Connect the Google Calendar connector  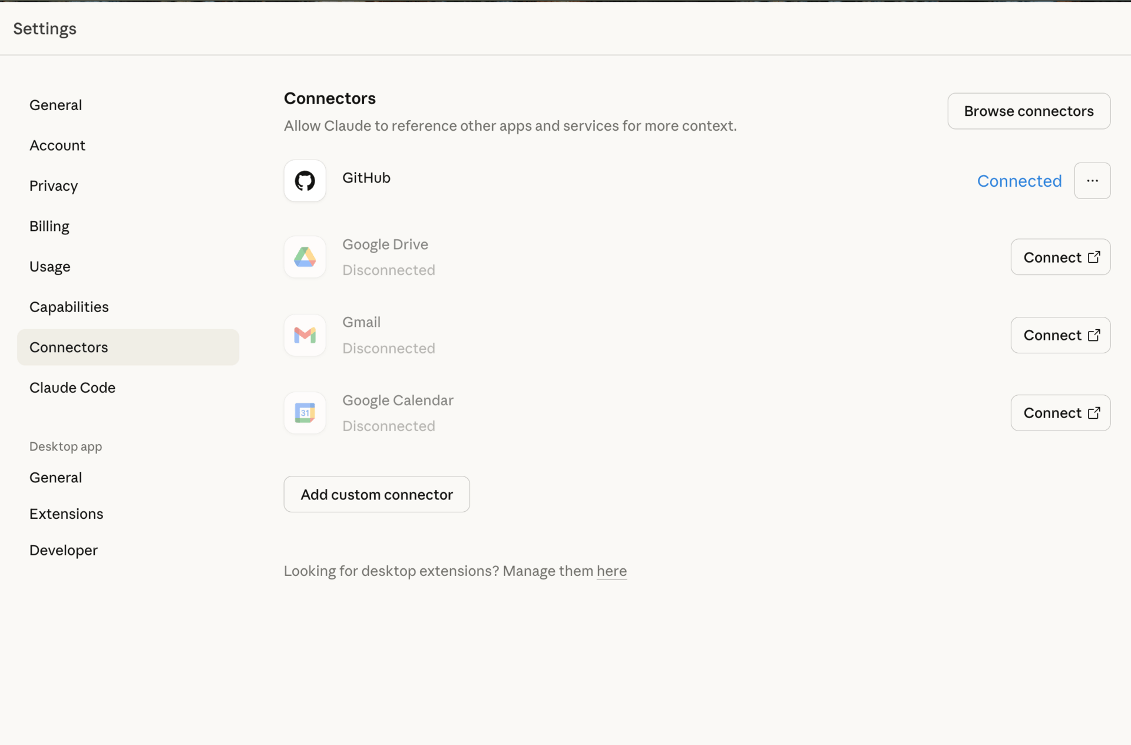point(1060,413)
